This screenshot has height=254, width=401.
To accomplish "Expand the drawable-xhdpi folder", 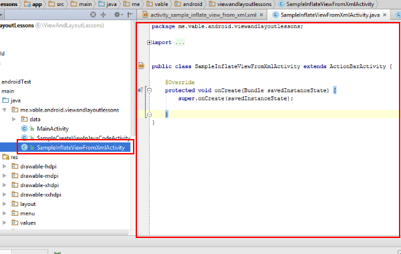I will [5, 185].
